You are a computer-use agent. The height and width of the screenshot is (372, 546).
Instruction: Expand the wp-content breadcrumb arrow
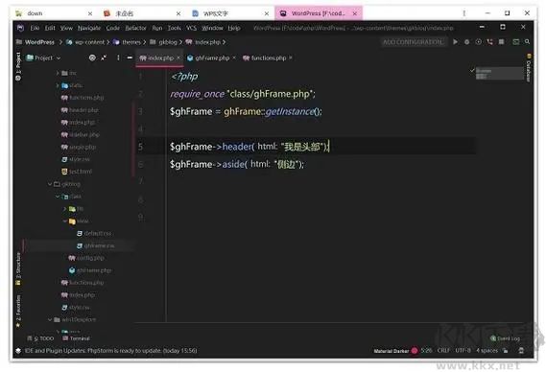tap(108, 42)
